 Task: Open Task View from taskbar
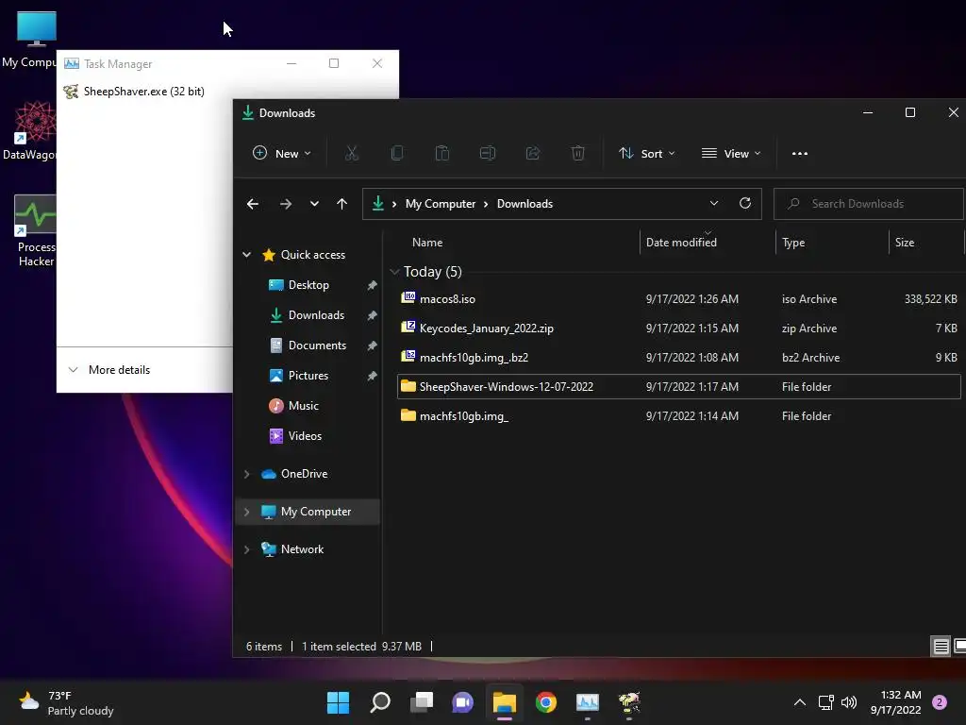coord(422,702)
